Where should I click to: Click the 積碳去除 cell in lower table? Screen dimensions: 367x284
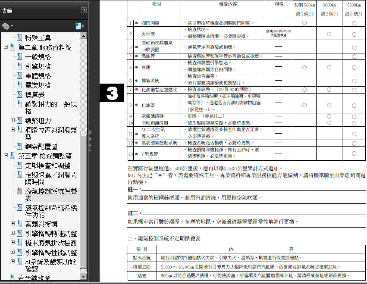pyautogui.click(x=142, y=267)
